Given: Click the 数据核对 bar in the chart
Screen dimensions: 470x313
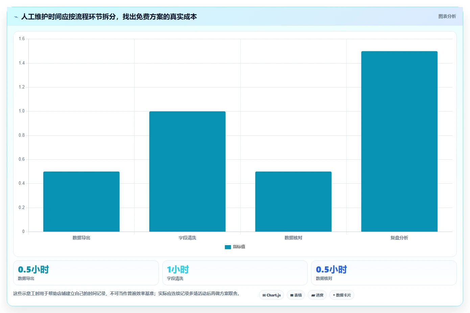Looking at the screenshot, I should pyautogui.click(x=293, y=202).
